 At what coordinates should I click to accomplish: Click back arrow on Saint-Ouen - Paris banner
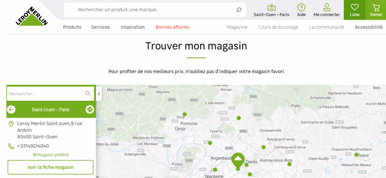[x=11, y=109]
